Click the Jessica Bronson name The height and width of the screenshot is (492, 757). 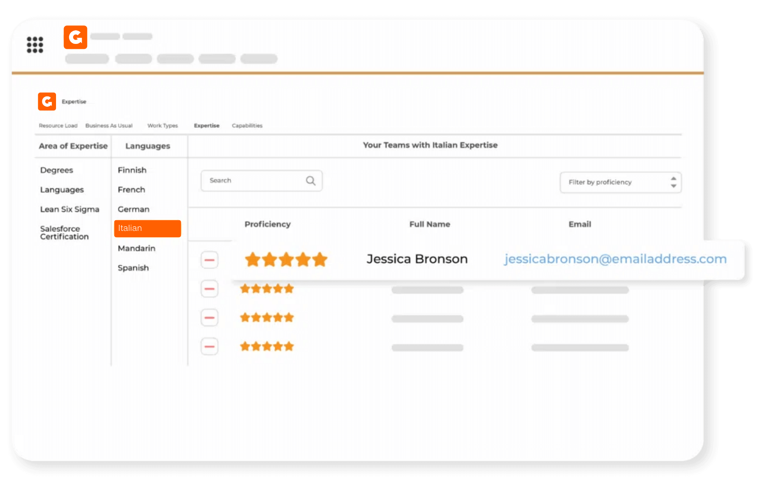tap(417, 259)
